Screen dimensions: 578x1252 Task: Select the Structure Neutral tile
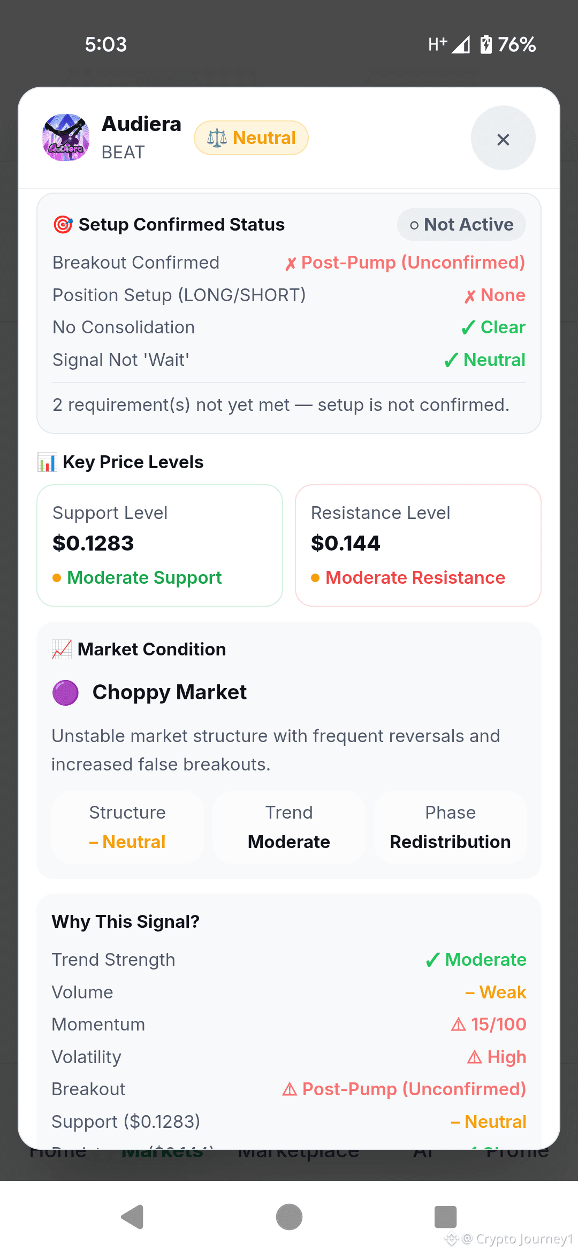(x=127, y=827)
